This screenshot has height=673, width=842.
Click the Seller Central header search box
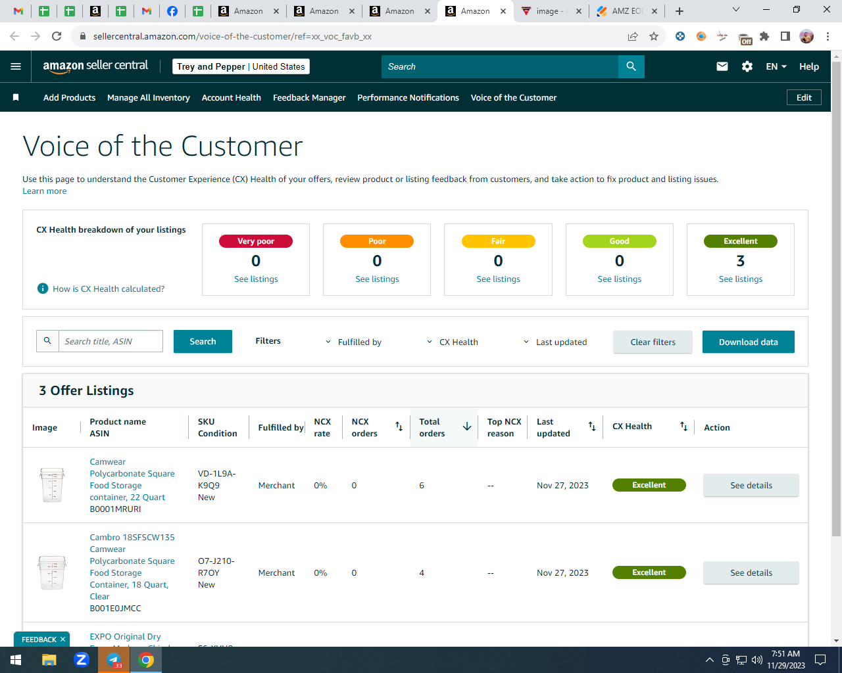pyautogui.click(x=500, y=66)
